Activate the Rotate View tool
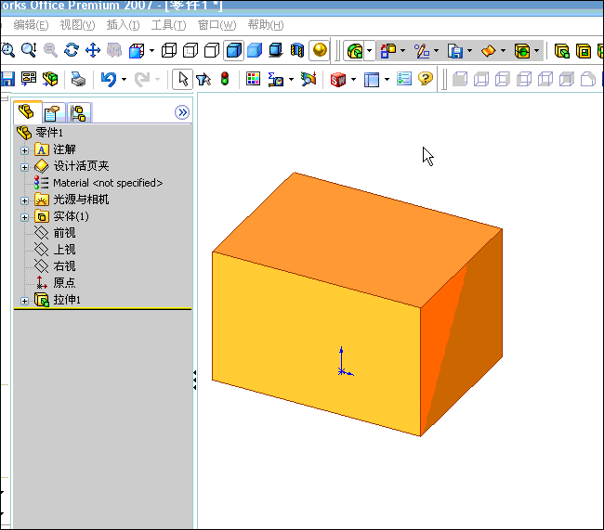 point(72,50)
